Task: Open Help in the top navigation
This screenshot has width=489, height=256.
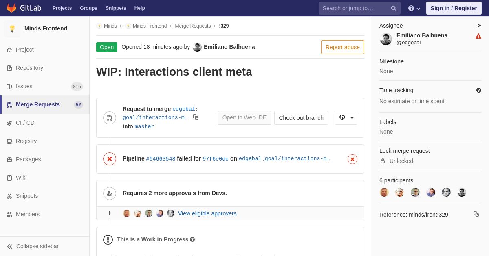Action: (140, 8)
